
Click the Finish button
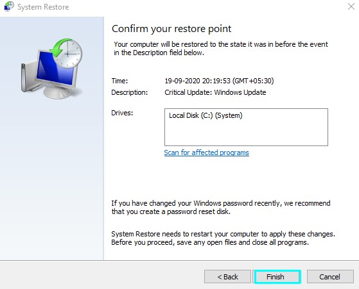click(x=277, y=277)
